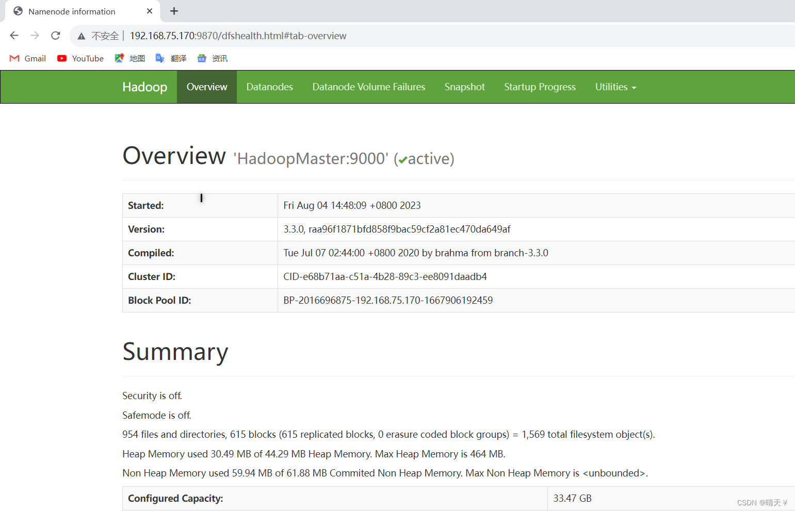Click the 33.47 GB capacity value
795x511 pixels.
573,499
